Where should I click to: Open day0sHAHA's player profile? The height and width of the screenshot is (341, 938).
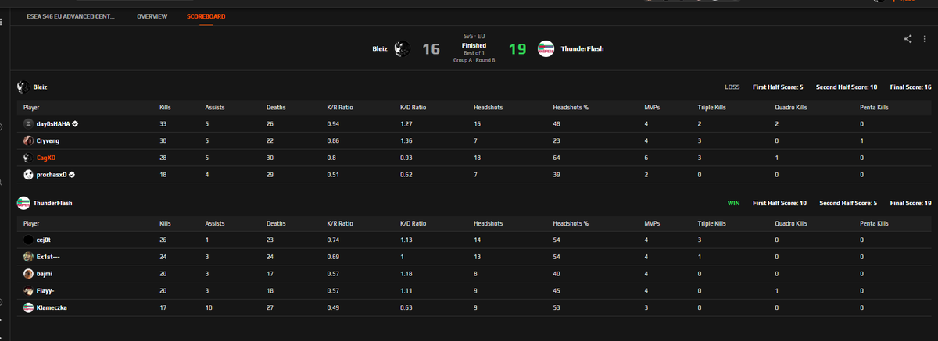[x=53, y=123]
